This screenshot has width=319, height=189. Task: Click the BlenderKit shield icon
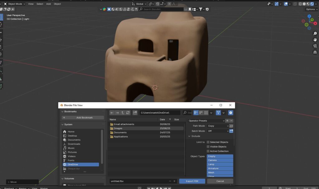click(207, 9)
